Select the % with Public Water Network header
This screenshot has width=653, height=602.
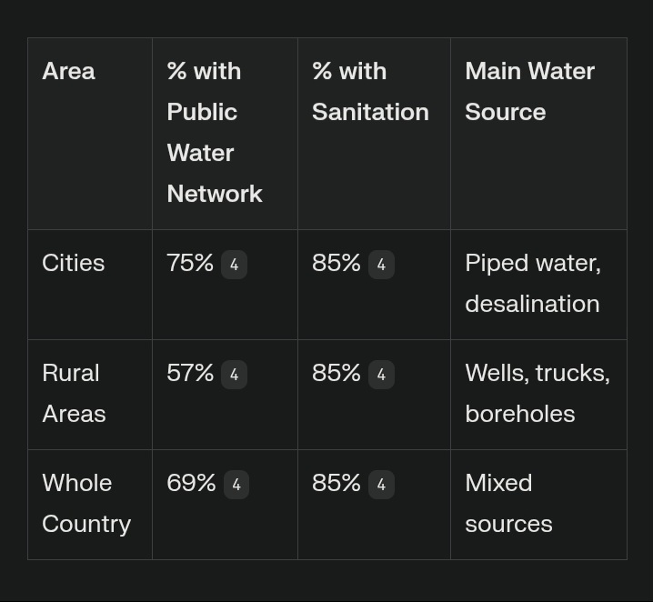[x=215, y=132]
